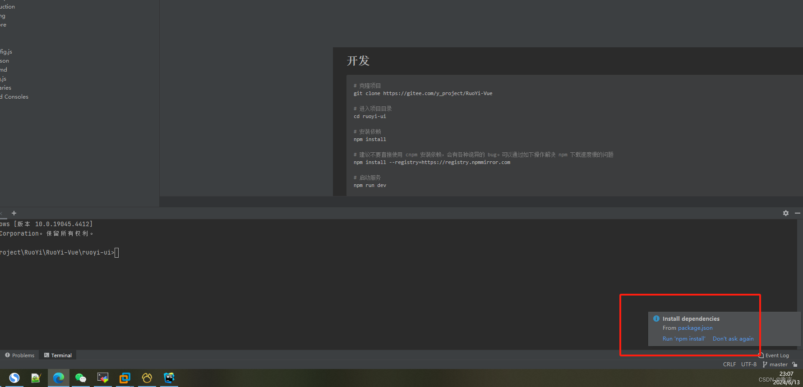The height and width of the screenshot is (387, 803).
Task: Switch to Microsoft Edge in taskbar
Action: pyautogui.click(x=59, y=378)
